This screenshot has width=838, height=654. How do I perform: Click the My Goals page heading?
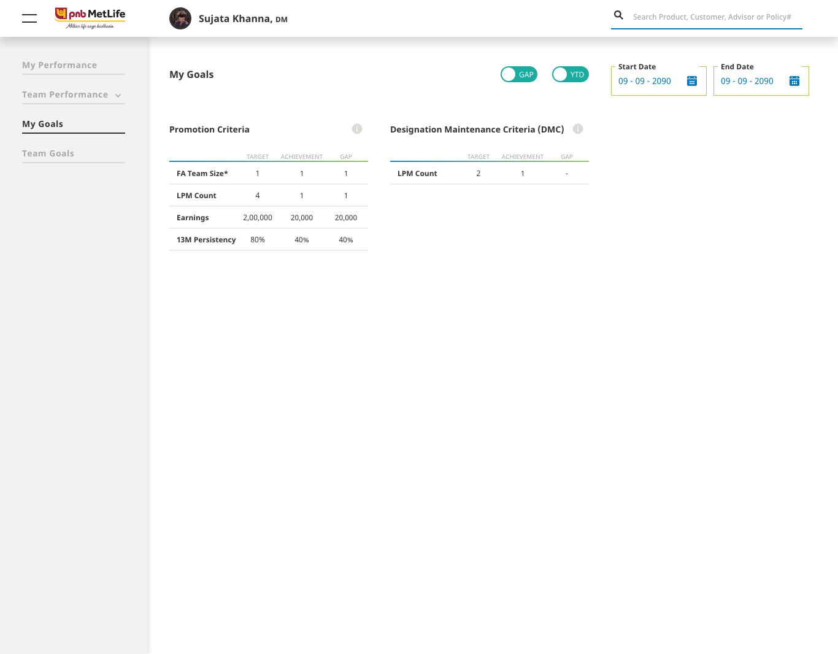[x=191, y=74]
